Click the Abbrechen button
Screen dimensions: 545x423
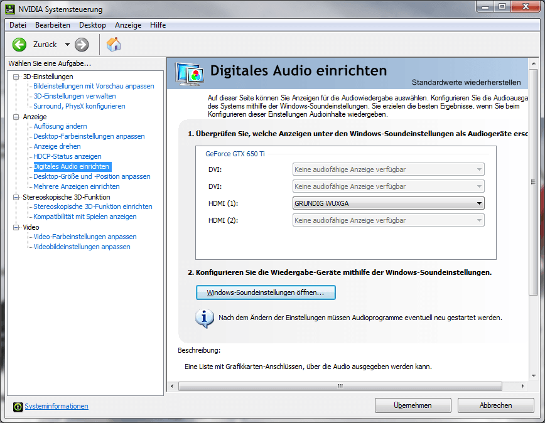[x=495, y=405]
